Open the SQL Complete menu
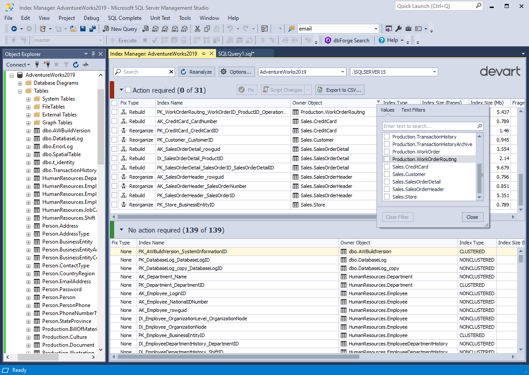The width and height of the screenshot is (529, 375). [x=124, y=18]
